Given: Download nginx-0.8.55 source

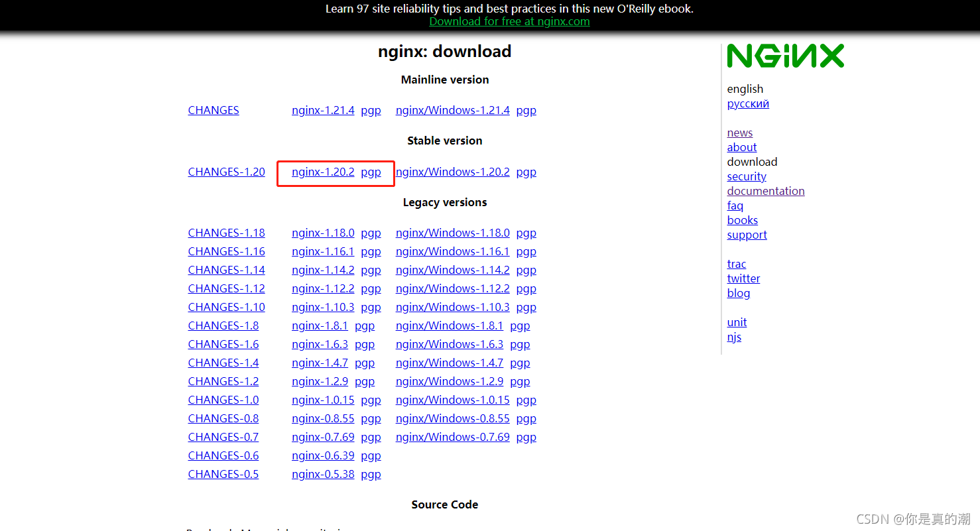Looking at the screenshot, I should [323, 418].
